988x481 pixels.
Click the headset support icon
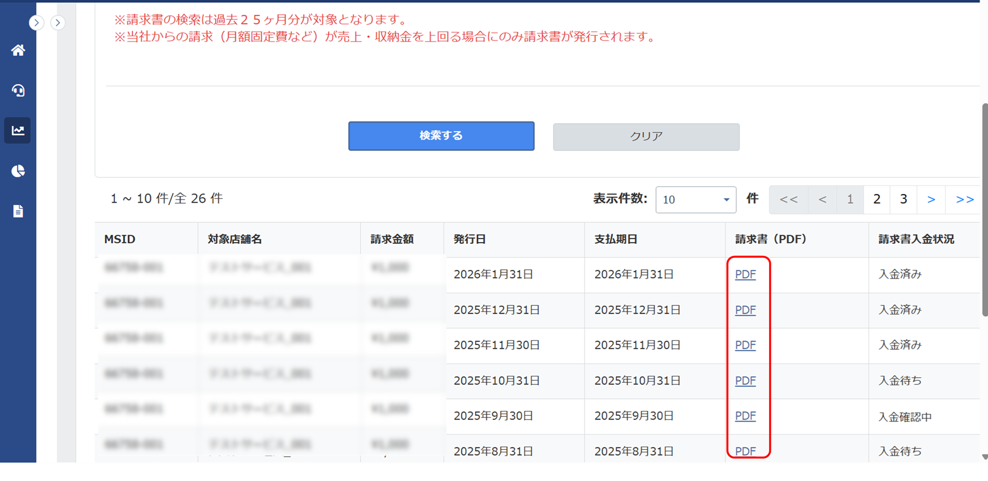[x=18, y=90]
